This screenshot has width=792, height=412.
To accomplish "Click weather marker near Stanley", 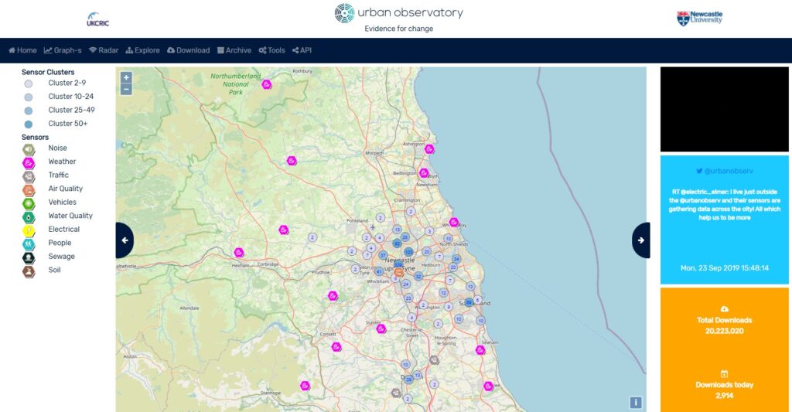I will tap(381, 329).
